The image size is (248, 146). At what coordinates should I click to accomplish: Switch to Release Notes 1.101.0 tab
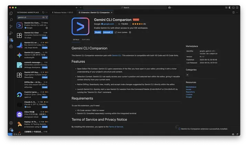click(62, 12)
